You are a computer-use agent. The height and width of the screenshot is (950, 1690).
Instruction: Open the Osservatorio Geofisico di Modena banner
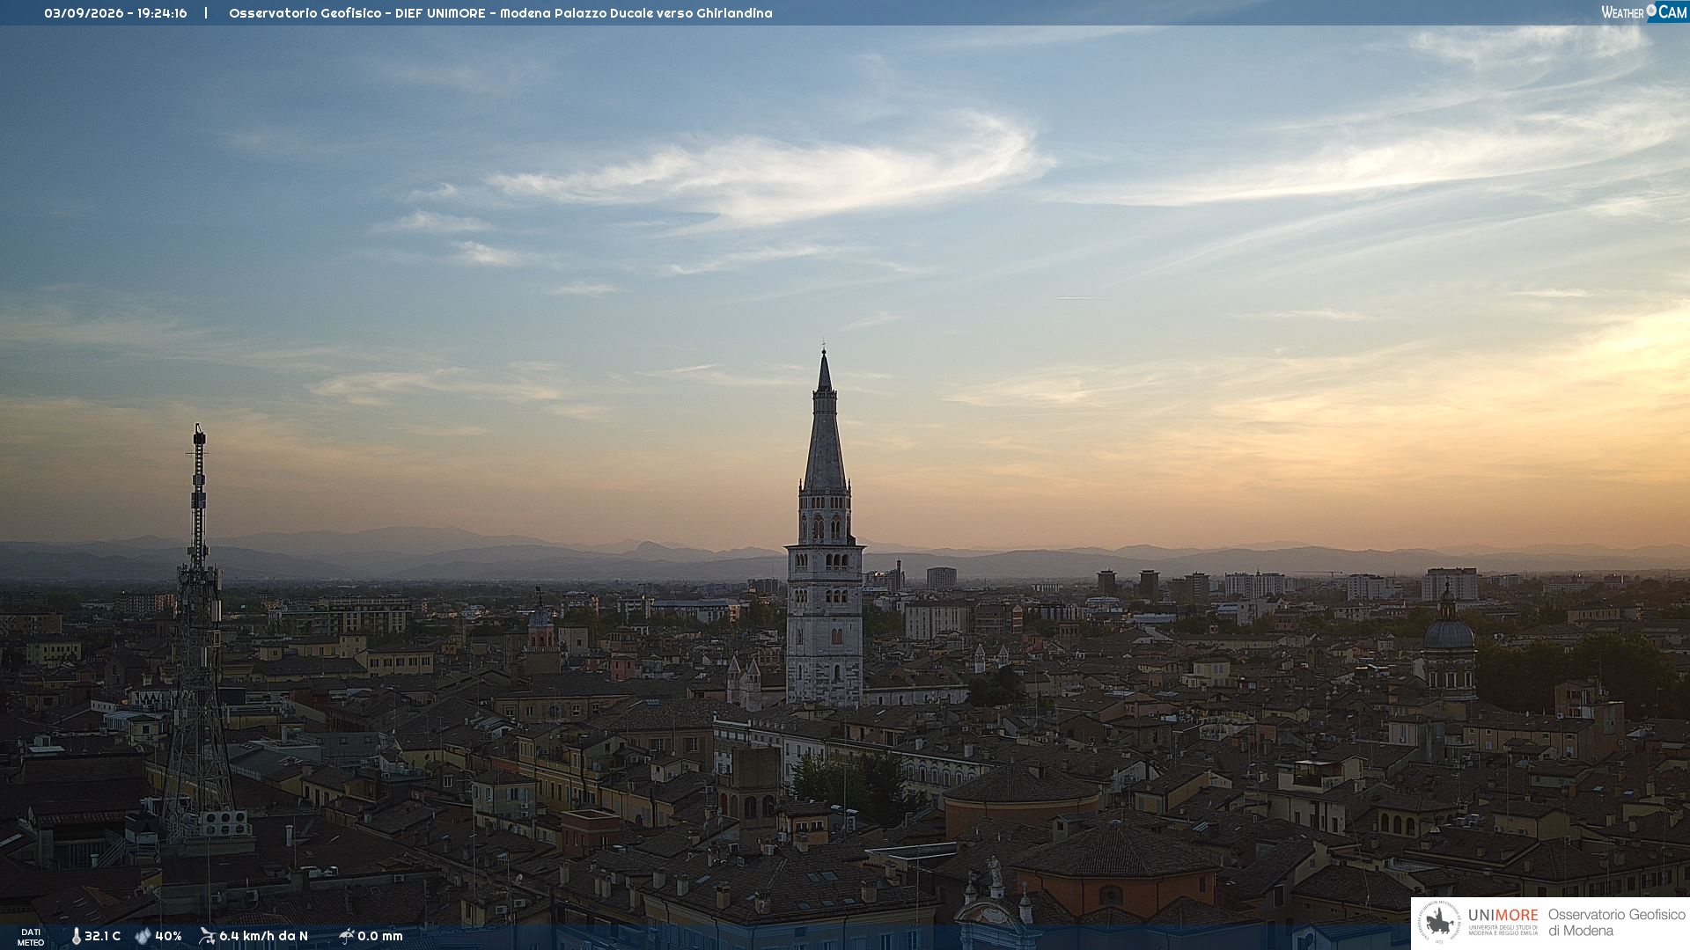[1550, 923]
